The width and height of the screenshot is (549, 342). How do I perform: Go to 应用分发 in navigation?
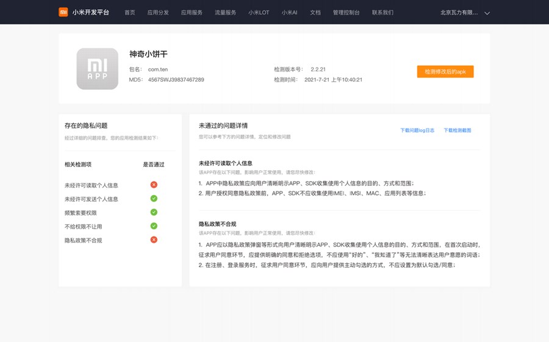pos(158,12)
